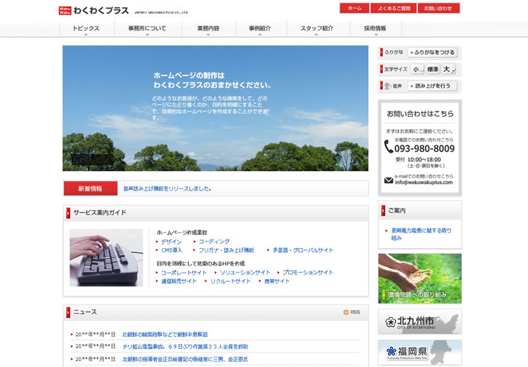Open the 採用情報 menu

[x=375, y=29]
